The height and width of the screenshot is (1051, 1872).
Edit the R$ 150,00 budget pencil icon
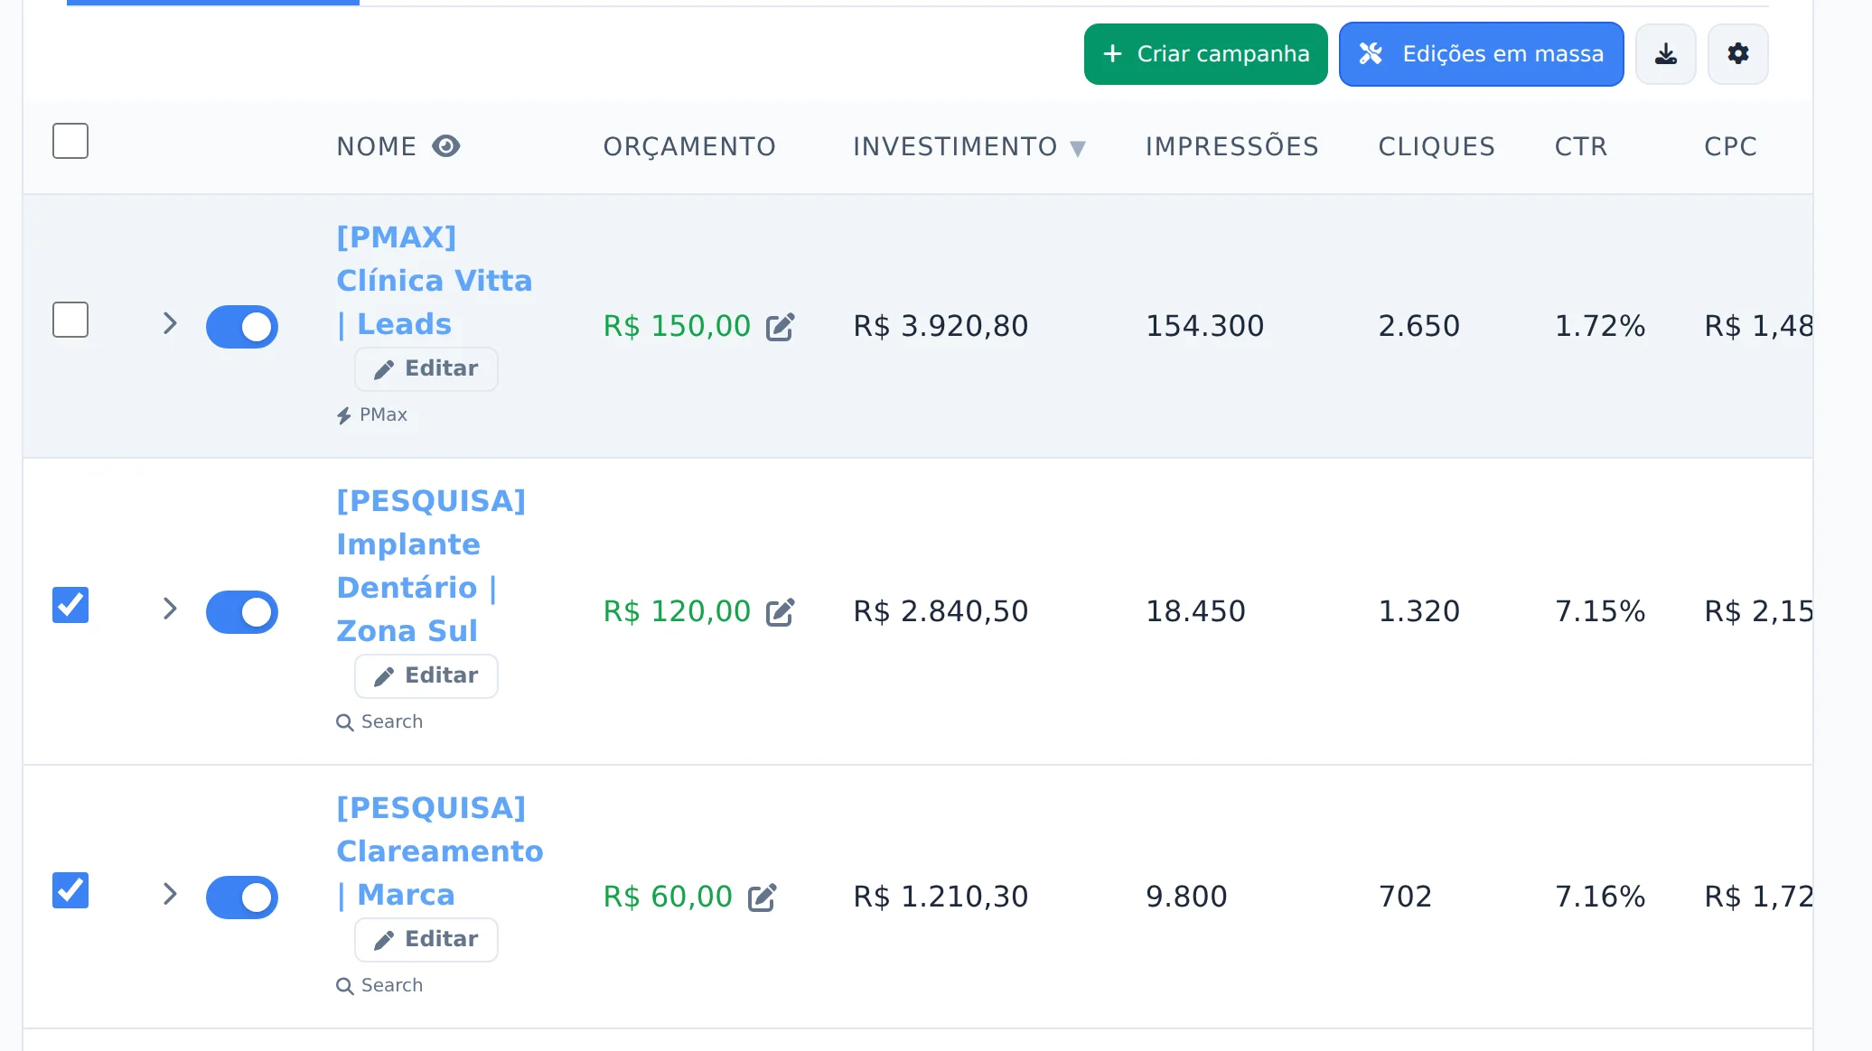pyautogui.click(x=781, y=327)
